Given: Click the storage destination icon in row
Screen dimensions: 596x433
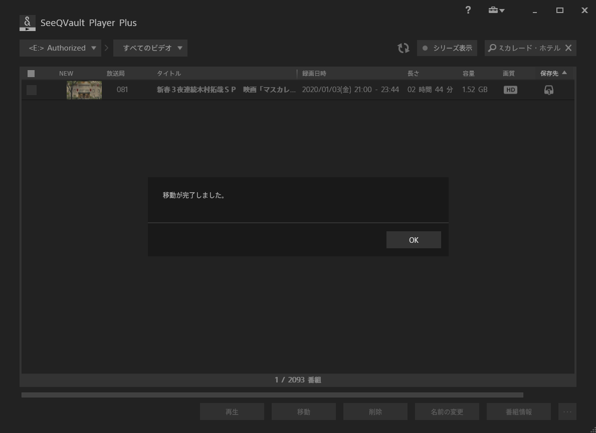Looking at the screenshot, I should [x=549, y=90].
